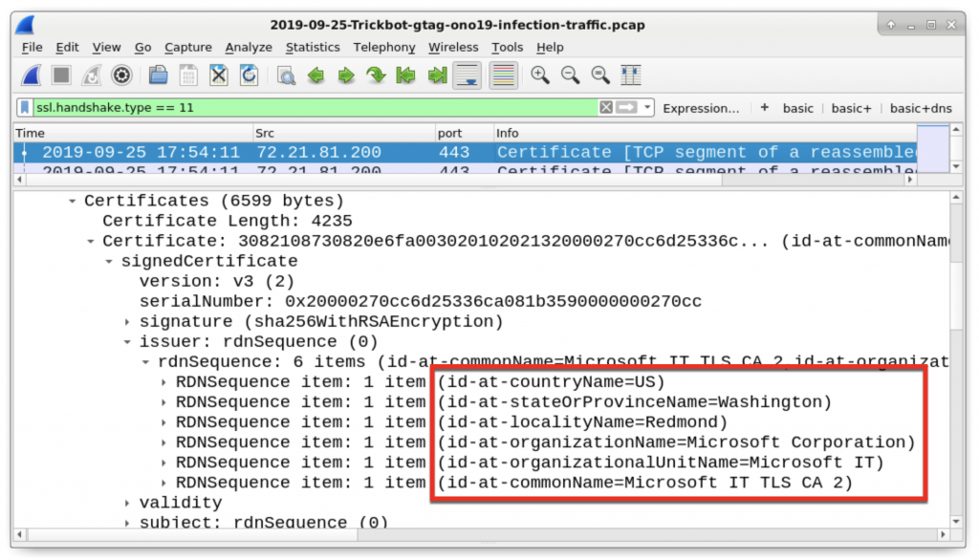Image resolution: width=979 pixels, height=560 pixels.
Task: Open the Analyze menu
Action: pyautogui.click(x=249, y=48)
